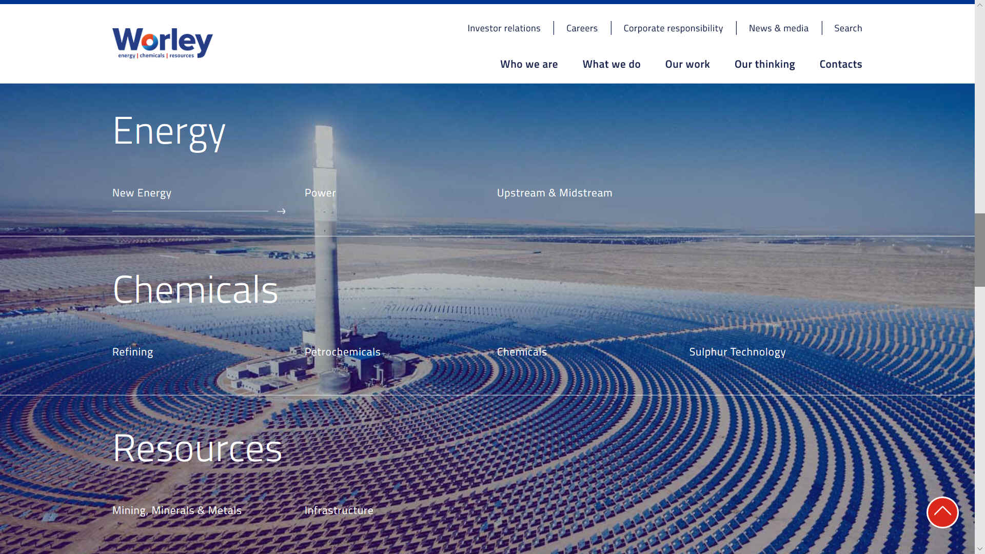The width and height of the screenshot is (985, 554).
Task: Click the red back-to-top arrow button
Action: [x=942, y=512]
